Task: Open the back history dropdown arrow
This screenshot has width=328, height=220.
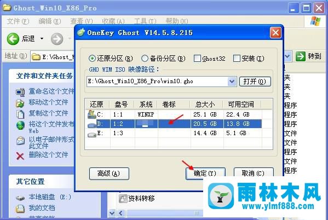Action: (x=42, y=39)
